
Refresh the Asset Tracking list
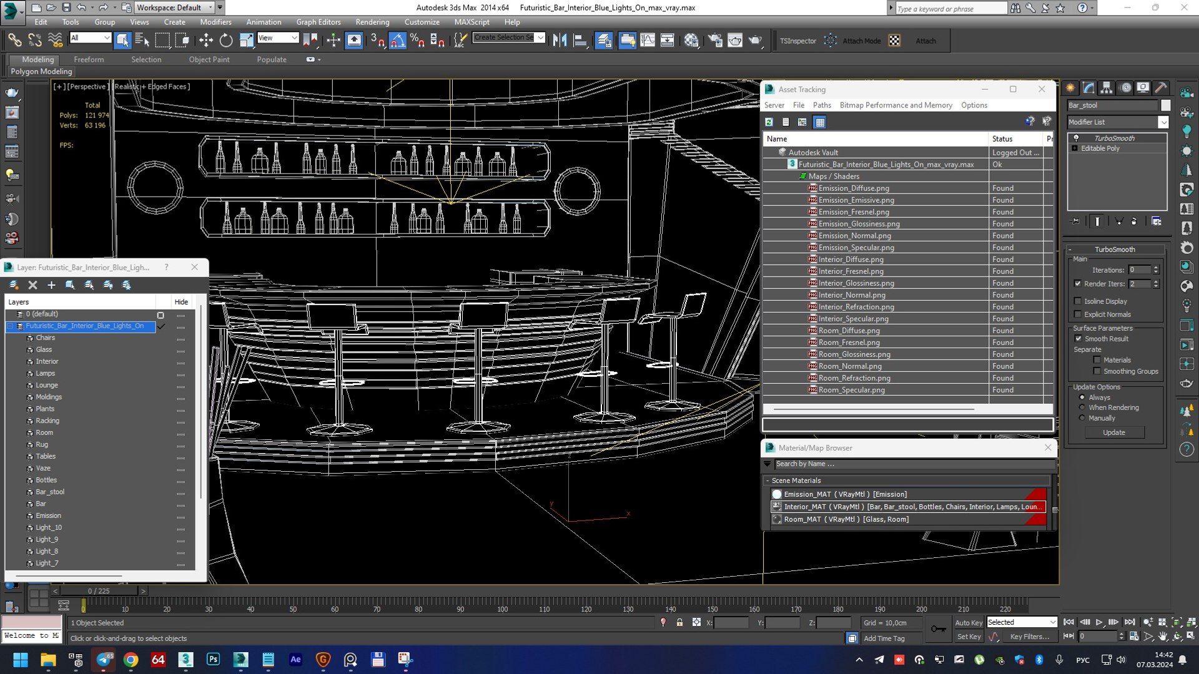coord(769,122)
